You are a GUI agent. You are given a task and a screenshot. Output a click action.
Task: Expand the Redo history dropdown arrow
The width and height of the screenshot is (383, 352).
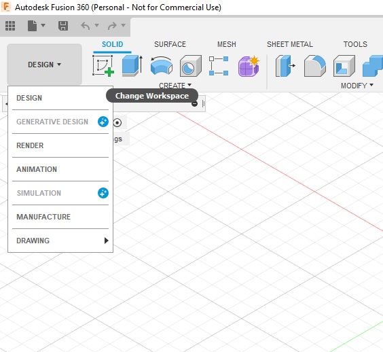pyautogui.click(x=124, y=25)
